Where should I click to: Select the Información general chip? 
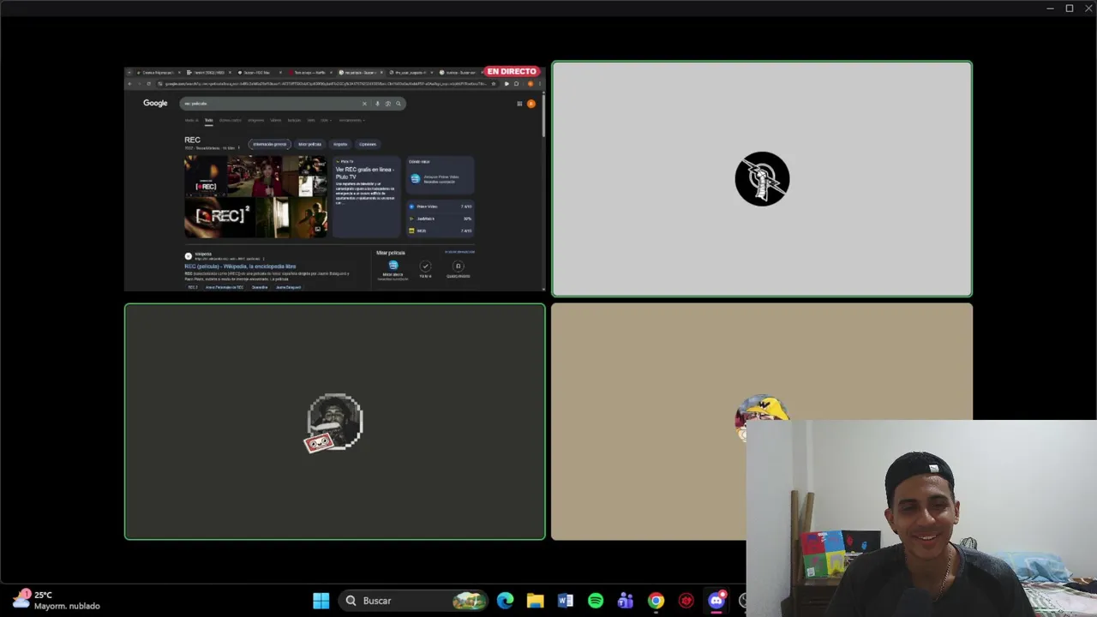coord(270,144)
